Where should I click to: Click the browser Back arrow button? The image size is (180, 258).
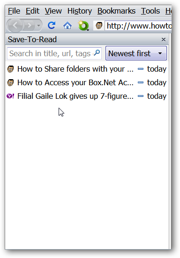pos(15,25)
